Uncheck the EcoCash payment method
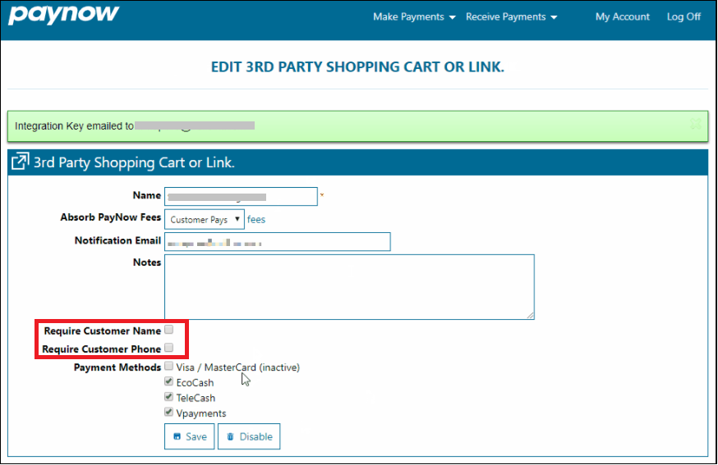Viewport: 718px width, 465px height. [x=169, y=381]
